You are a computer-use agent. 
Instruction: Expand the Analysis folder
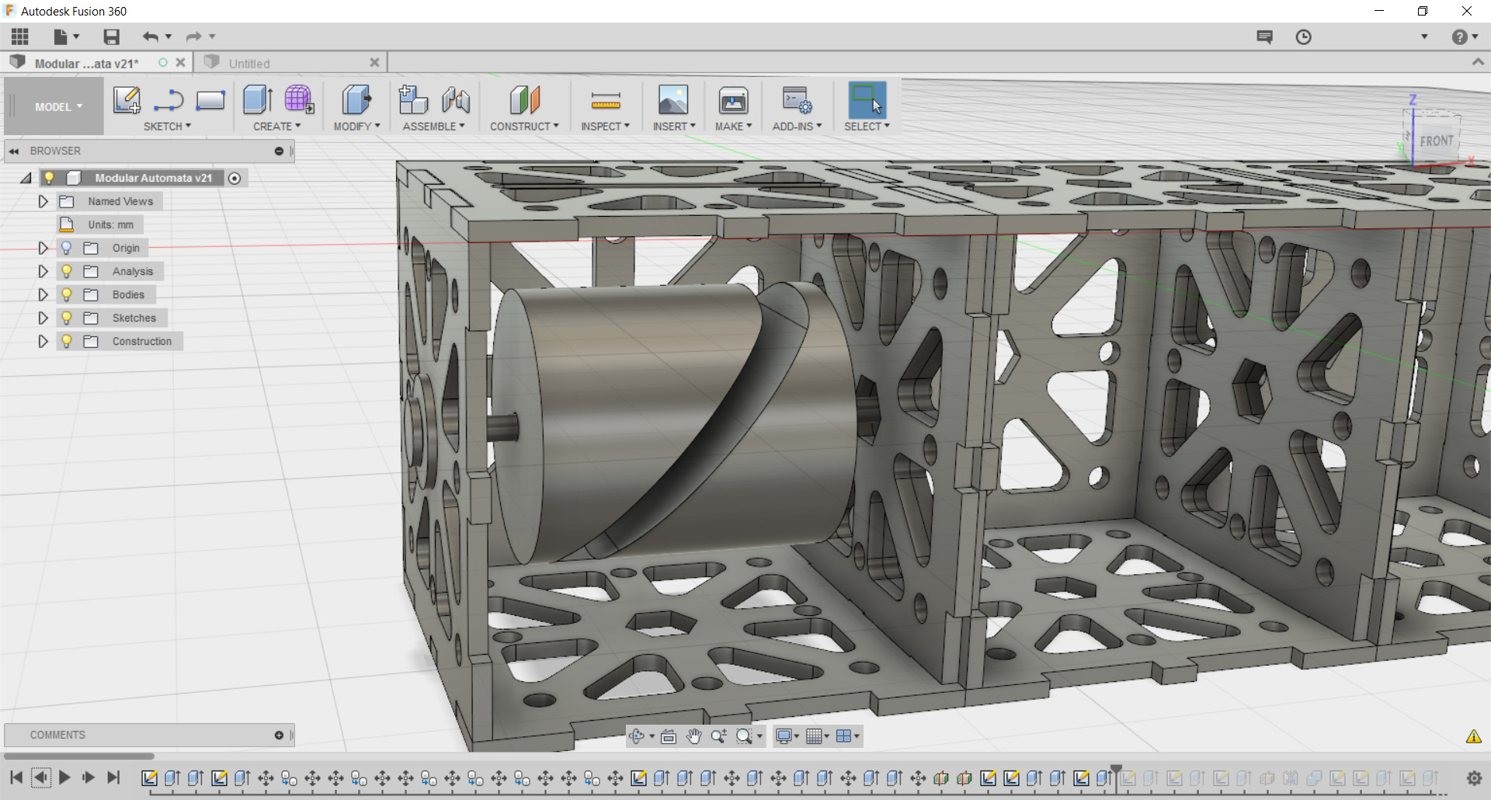(43, 271)
